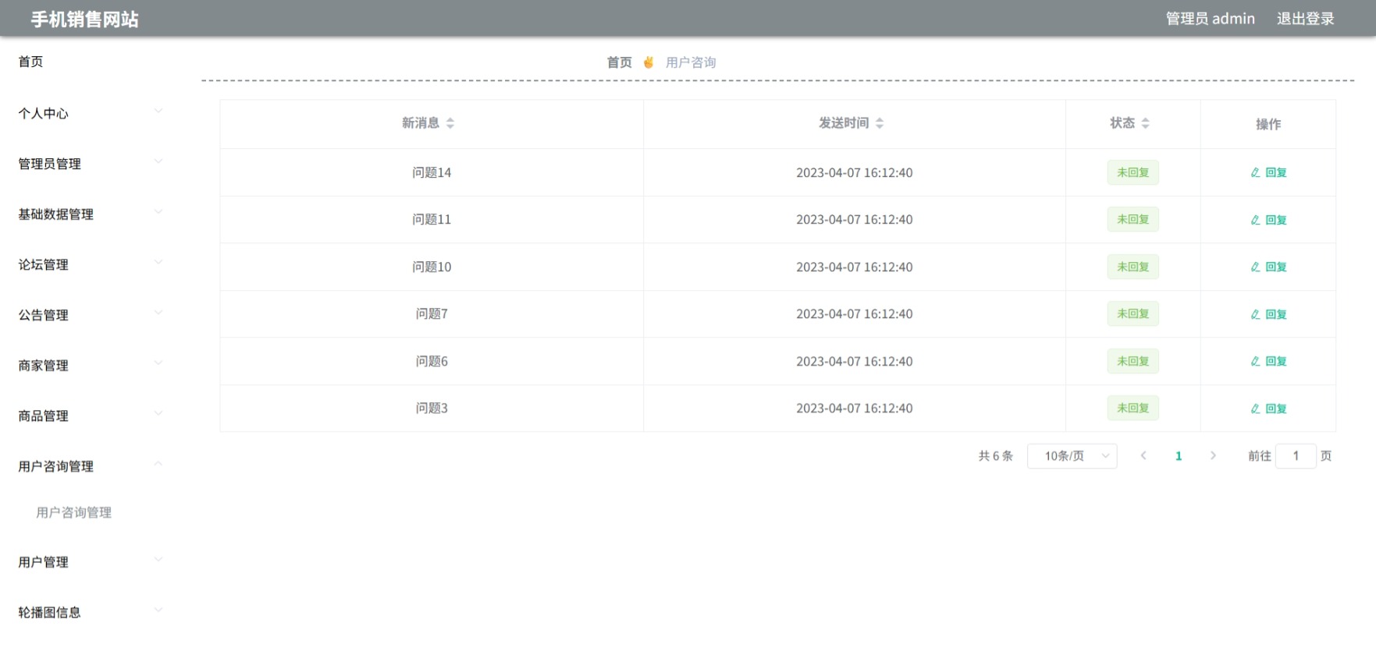
Task: Open the 10条/页 page size dropdown
Action: pyautogui.click(x=1072, y=456)
